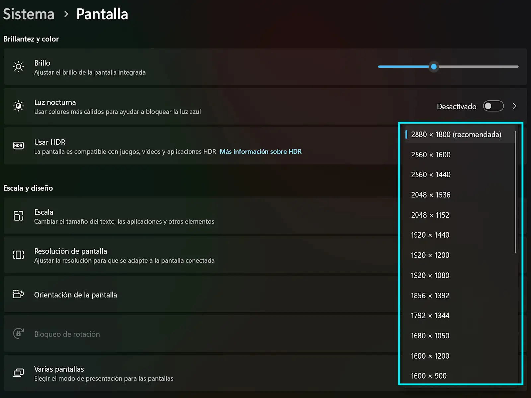Select 1600 × 900 from the list
The width and height of the screenshot is (531, 398).
click(428, 376)
